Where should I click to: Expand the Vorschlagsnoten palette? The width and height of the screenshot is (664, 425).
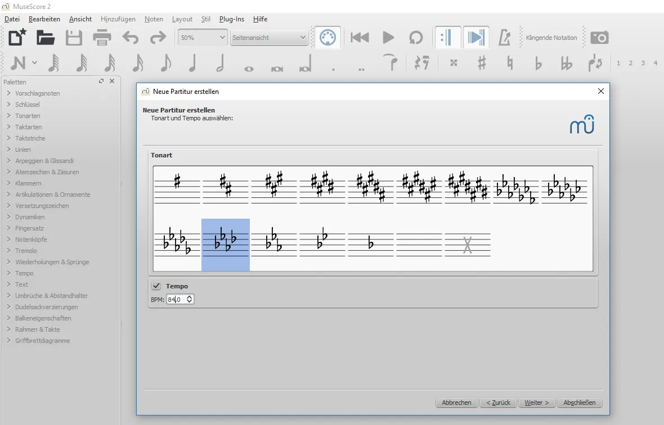point(8,93)
